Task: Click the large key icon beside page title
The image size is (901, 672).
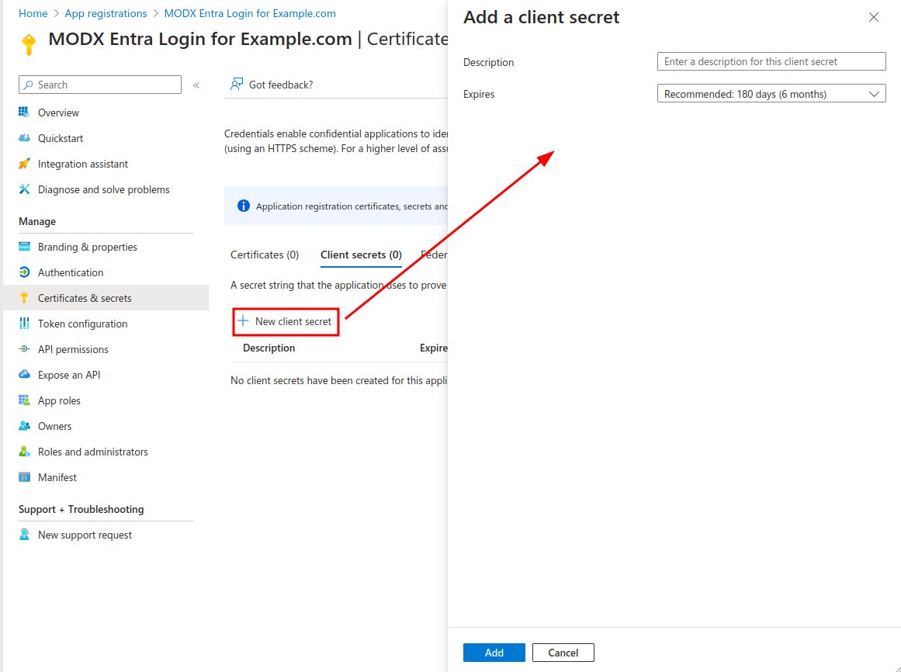Action: point(29,44)
